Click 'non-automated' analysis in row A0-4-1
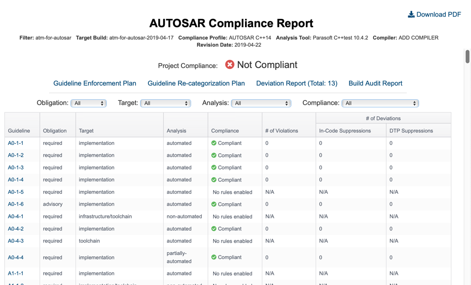471x285 pixels. point(185,216)
